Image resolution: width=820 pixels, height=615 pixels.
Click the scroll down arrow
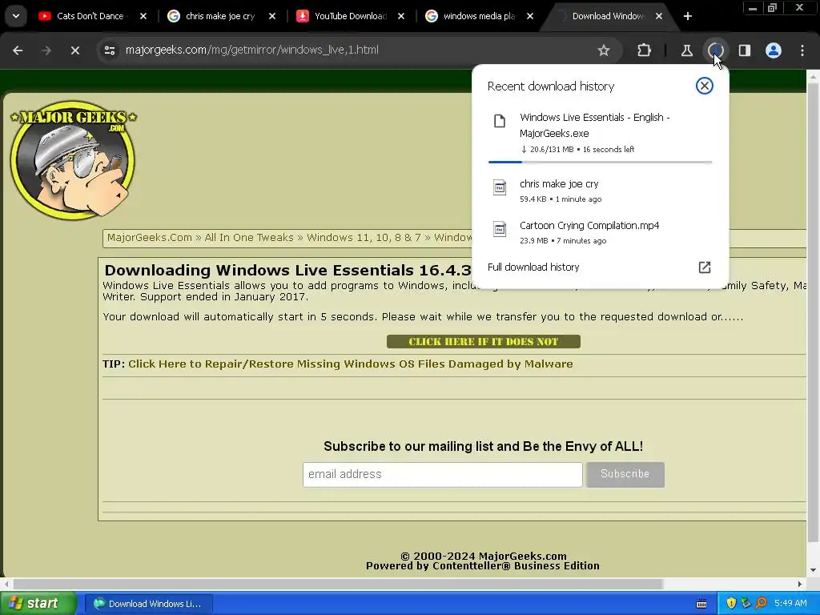[813, 570]
